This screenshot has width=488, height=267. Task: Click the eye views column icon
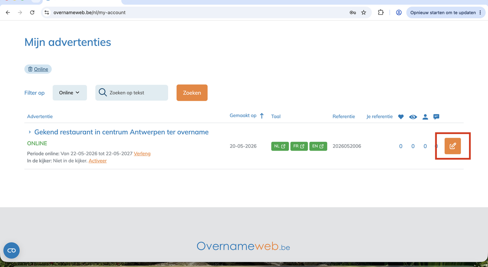pyautogui.click(x=413, y=117)
